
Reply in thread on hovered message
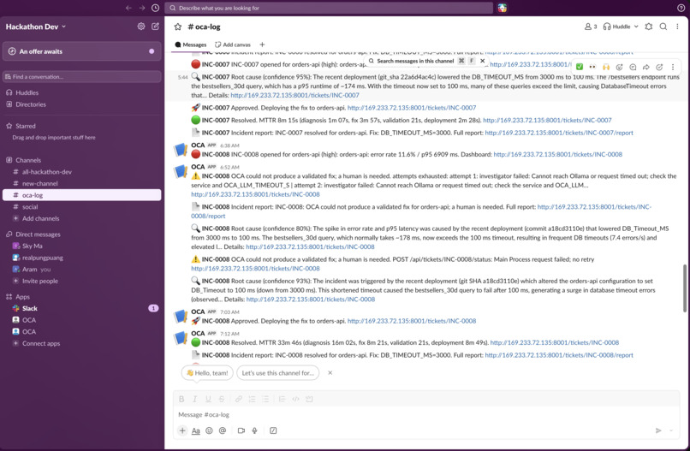[x=633, y=67]
